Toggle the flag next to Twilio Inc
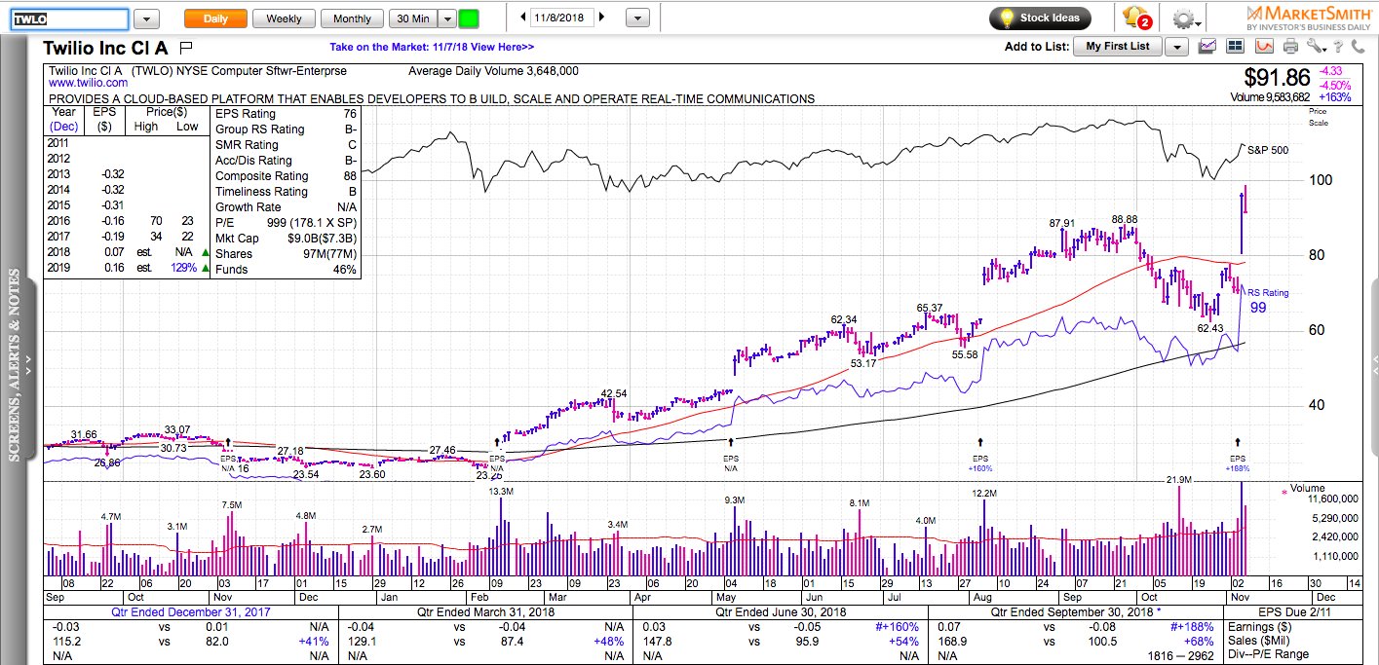This screenshot has width=1379, height=665. coord(187,47)
